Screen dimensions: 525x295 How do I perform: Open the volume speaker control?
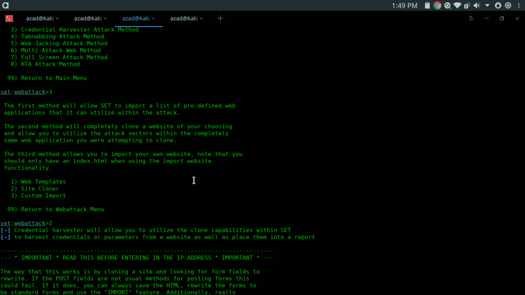[x=477, y=6]
